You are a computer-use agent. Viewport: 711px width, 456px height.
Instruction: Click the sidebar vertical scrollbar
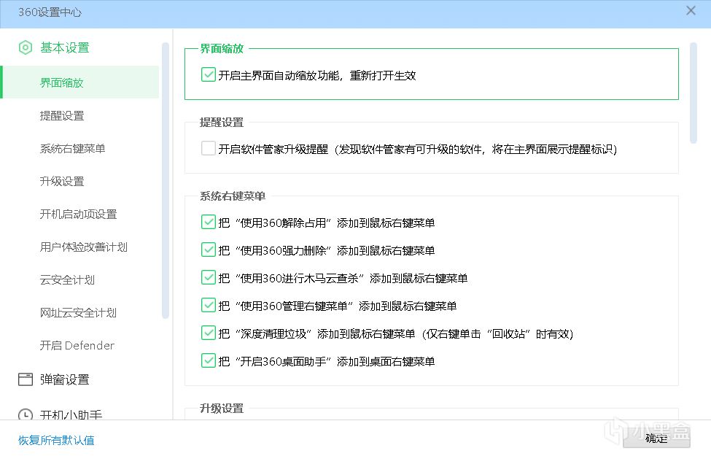click(166, 181)
